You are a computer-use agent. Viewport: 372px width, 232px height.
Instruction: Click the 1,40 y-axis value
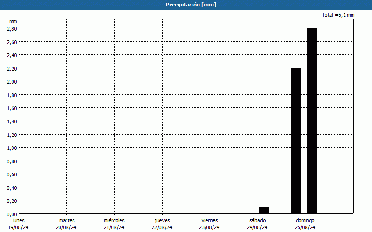12,122
